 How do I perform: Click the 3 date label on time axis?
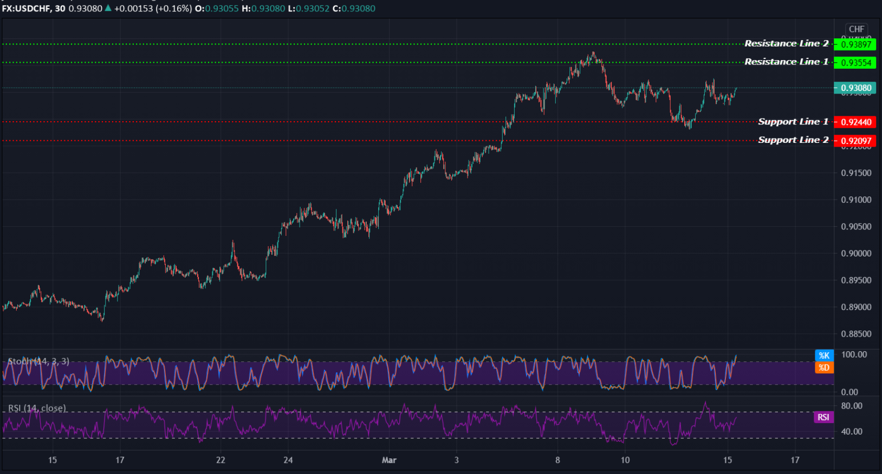click(x=457, y=460)
